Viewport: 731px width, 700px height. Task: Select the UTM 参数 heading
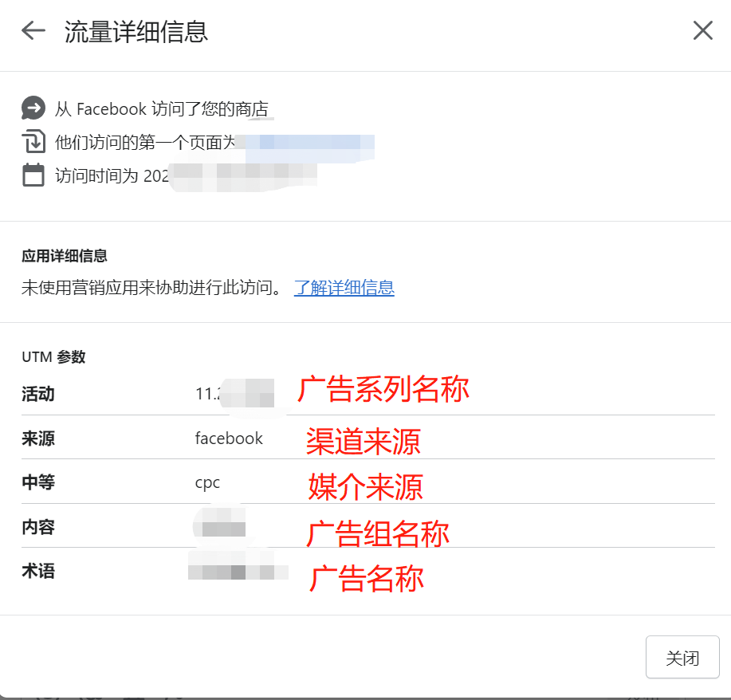[53, 357]
